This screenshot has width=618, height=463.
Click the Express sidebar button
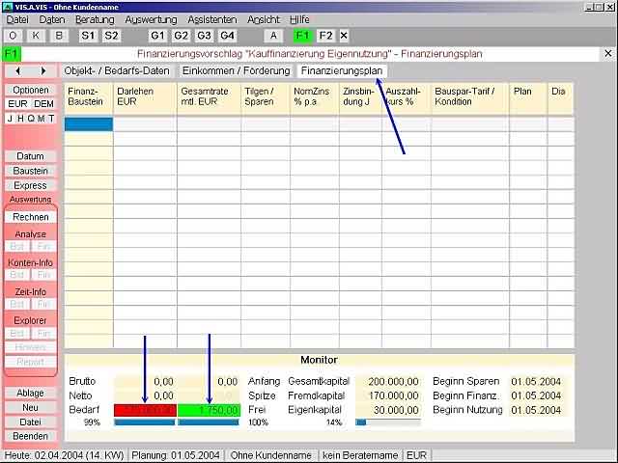31,185
